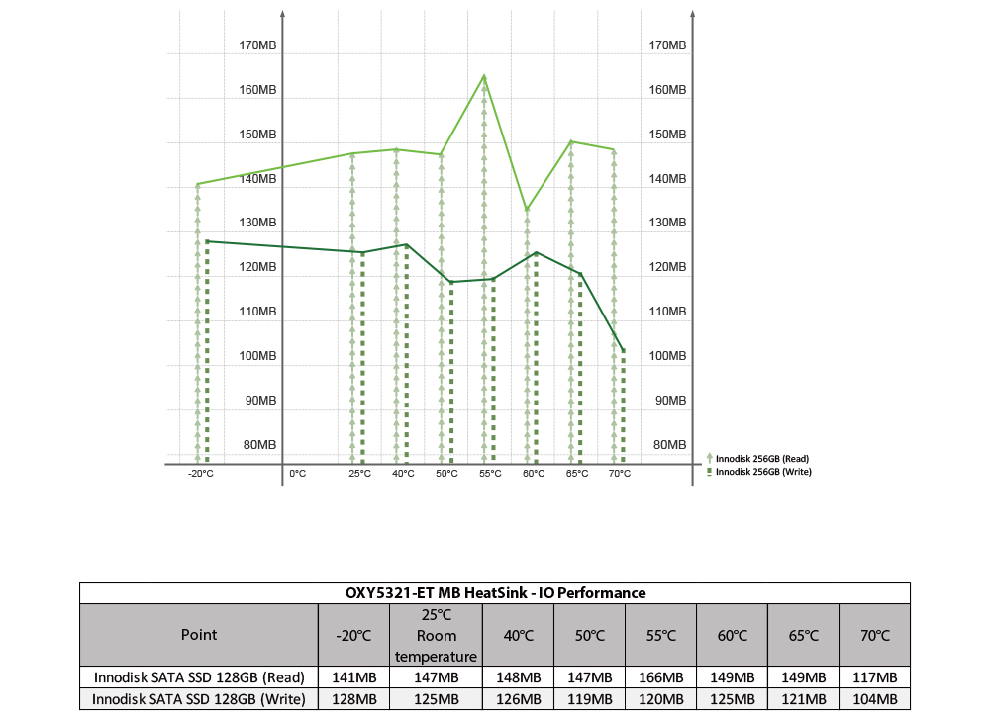
Task: Click the 55°C table header cell
Action: click(x=661, y=635)
